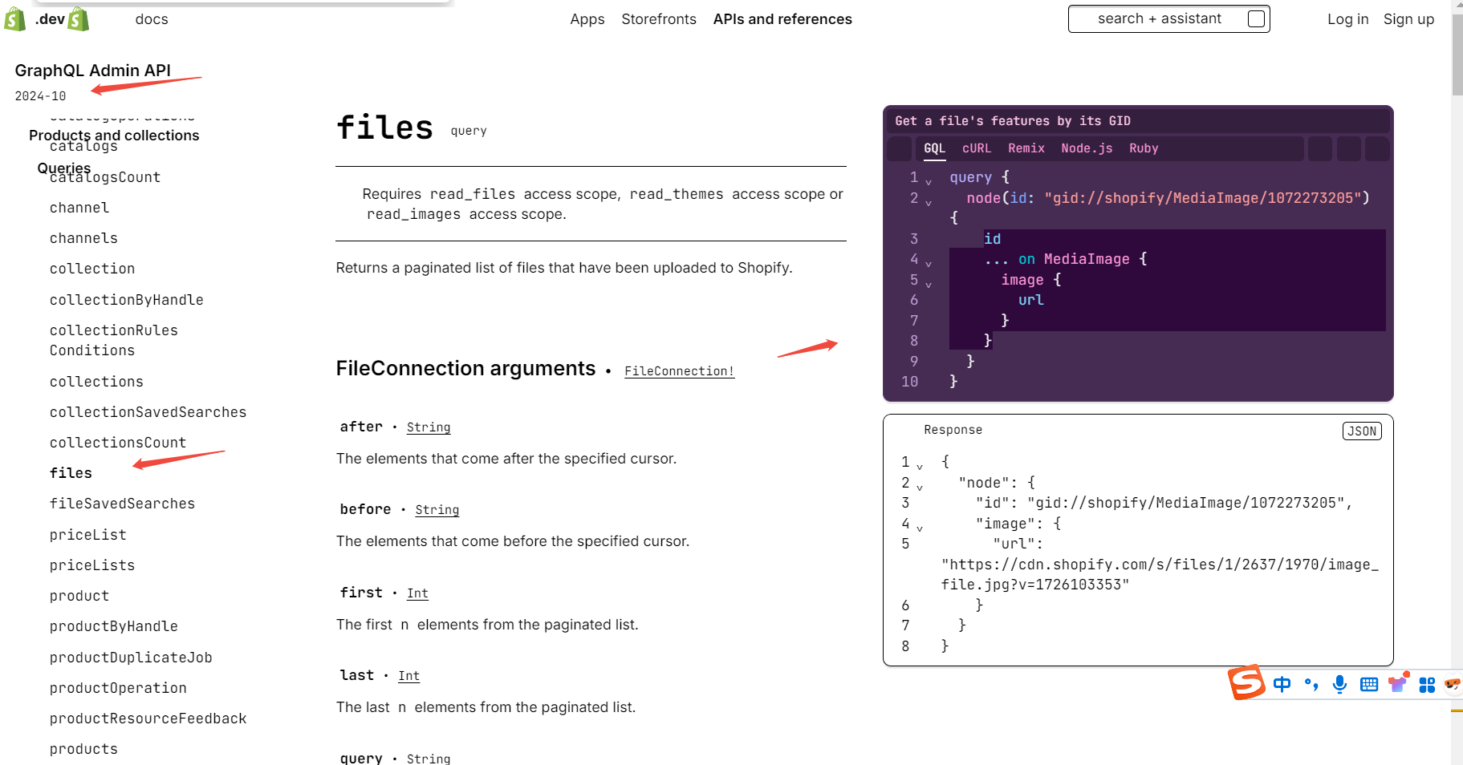Collapse the "image" line fold arrow in Response

[x=920, y=528]
